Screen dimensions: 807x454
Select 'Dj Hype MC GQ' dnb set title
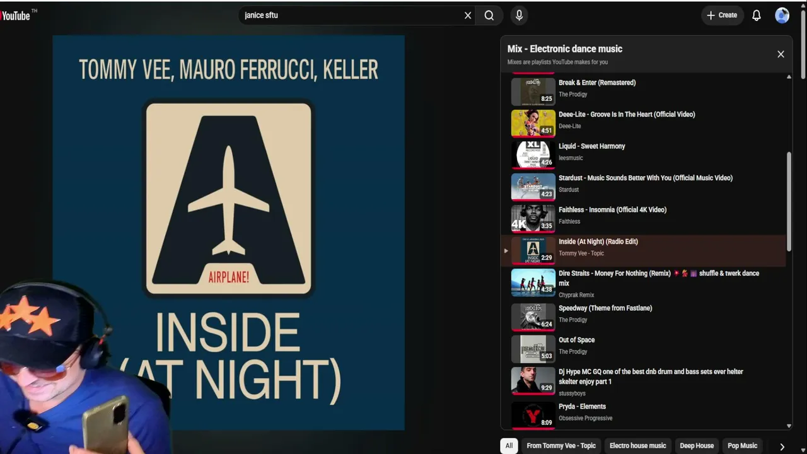click(x=651, y=376)
